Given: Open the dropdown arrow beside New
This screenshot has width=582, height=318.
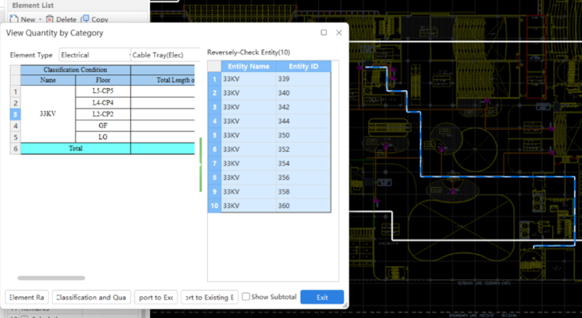Looking at the screenshot, I should 40,19.
